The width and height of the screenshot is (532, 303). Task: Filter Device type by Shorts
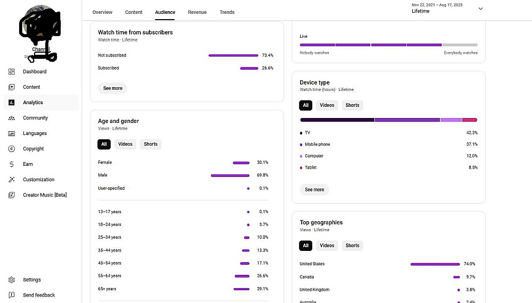pyautogui.click(x=352, y=105)
